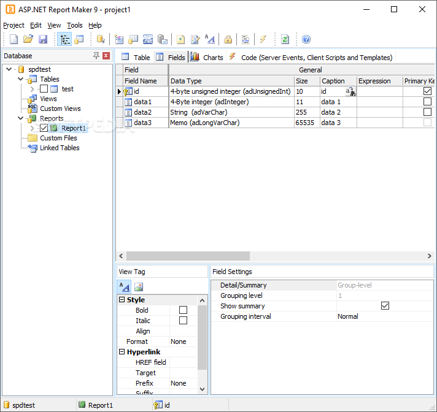Check Primary Key for data2 field
This screenshot has width=437, height=412.
427,112
